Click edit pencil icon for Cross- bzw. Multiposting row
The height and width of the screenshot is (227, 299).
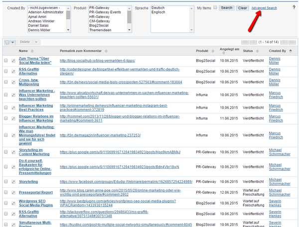tap(14, 82)
